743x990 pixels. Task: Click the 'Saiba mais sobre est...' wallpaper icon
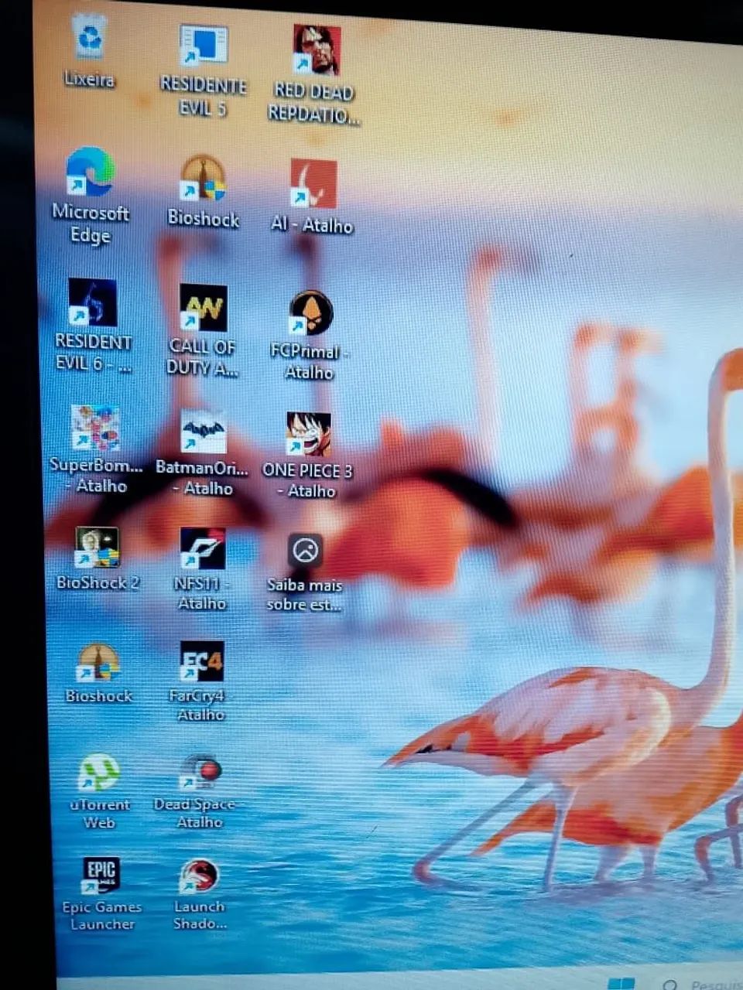coord(305,551)
